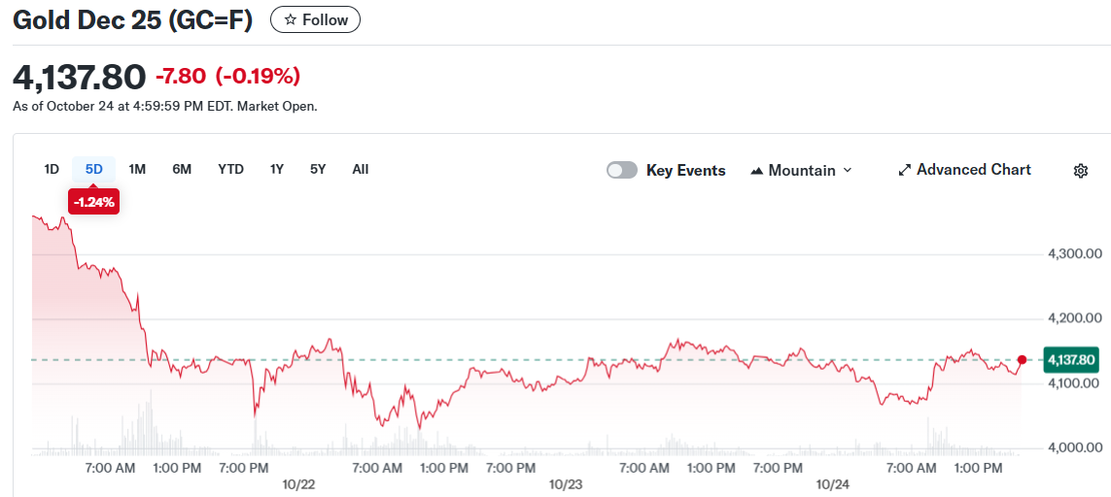Choose the 5Y time range

[318, 169]
